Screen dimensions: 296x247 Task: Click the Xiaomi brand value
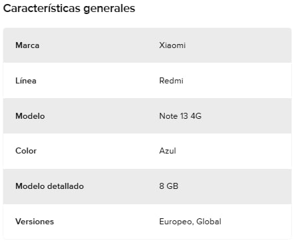pos(173,45)
